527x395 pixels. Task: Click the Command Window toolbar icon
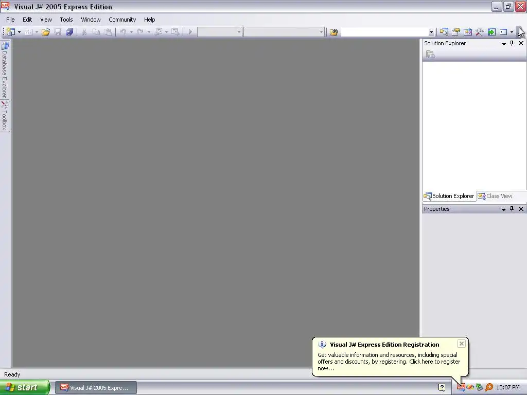click(503, 32)
